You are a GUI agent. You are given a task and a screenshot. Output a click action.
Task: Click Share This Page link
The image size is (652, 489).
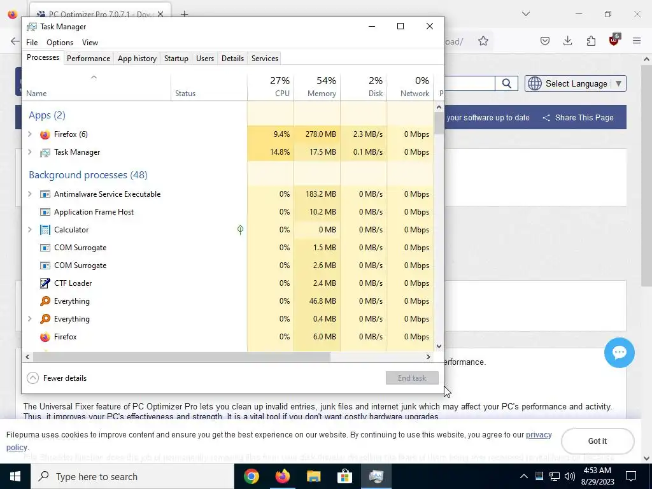[x=578, y=118]
